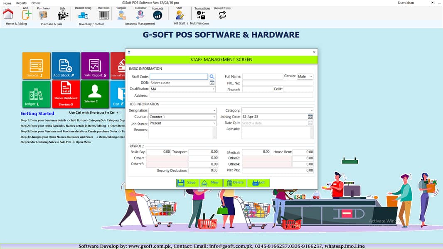This screenshot has height=249, width=443.
Task: Open the Customer icon
Action: [x=140, y=15]
